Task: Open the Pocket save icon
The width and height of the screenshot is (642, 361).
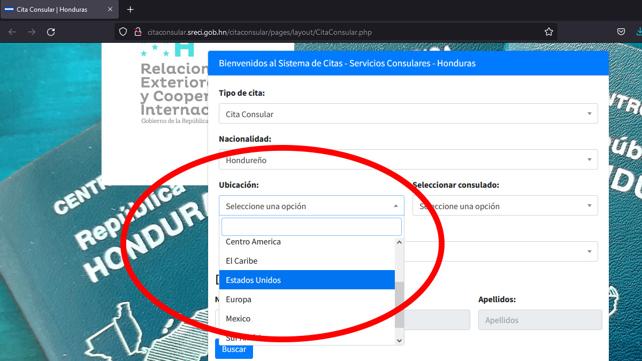Action: [x=621, y=32]
